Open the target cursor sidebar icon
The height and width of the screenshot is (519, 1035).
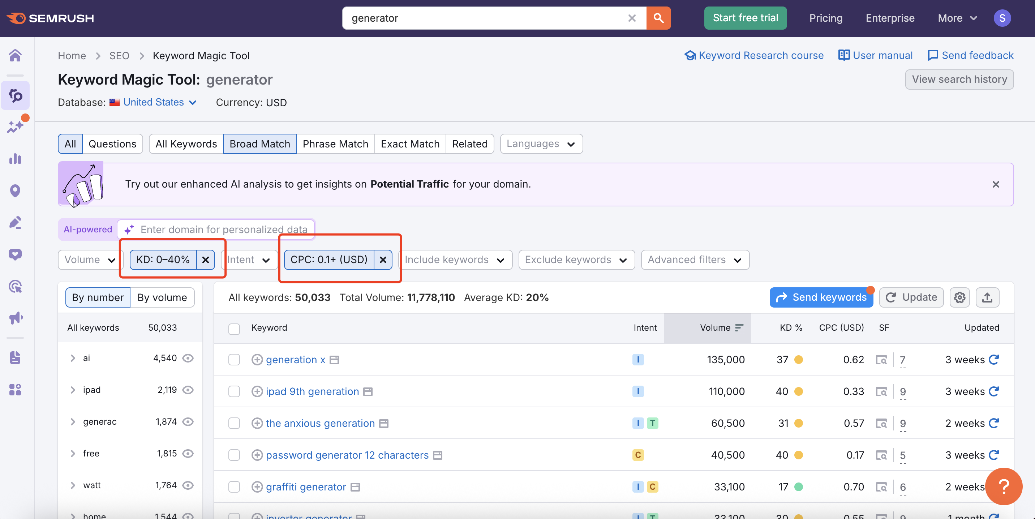point(15,286)
